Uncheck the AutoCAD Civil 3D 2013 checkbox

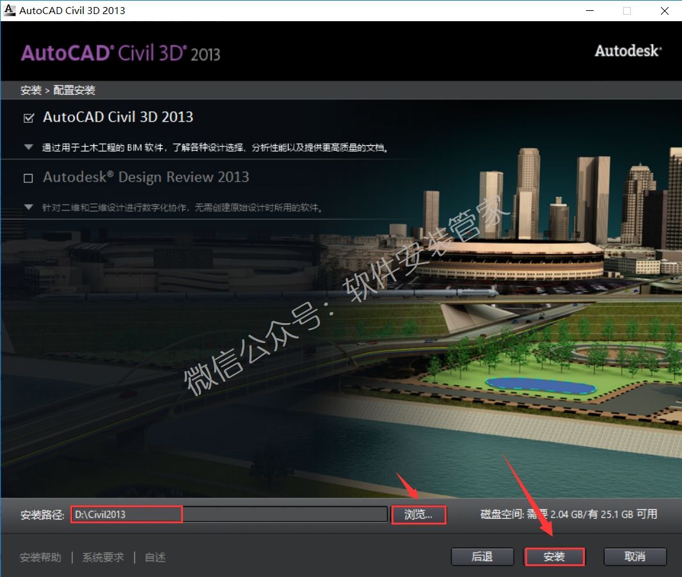pyautogui.click(x=28, y=118)
